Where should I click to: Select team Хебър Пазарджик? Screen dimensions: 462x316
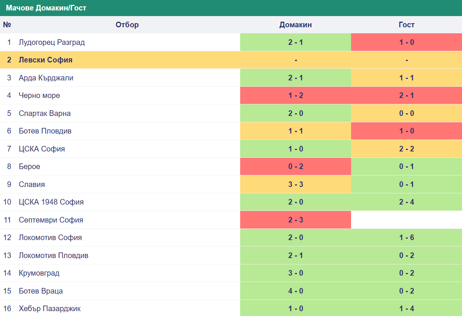pyautogui.click(x=50, y=309)
